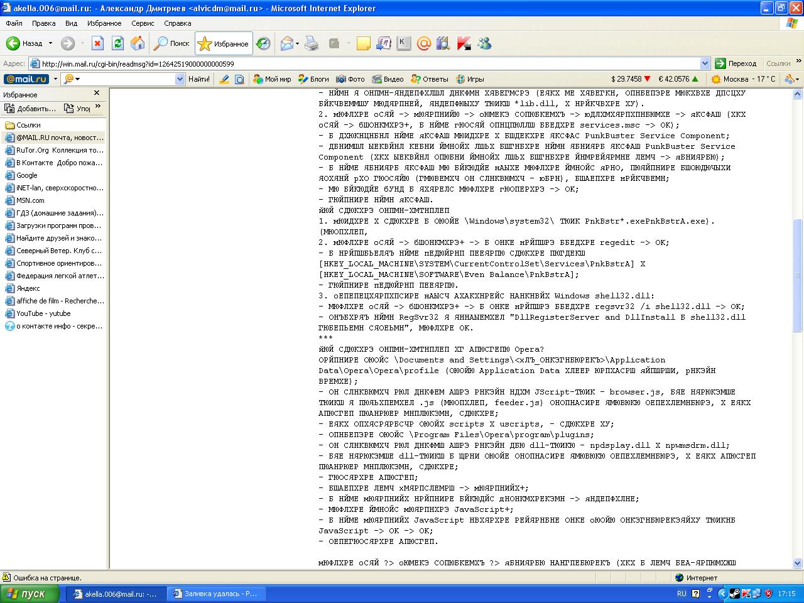The image size is (804, 603).
Task: Click the scrollbar down arrow of page
Action: click(798, 563)
